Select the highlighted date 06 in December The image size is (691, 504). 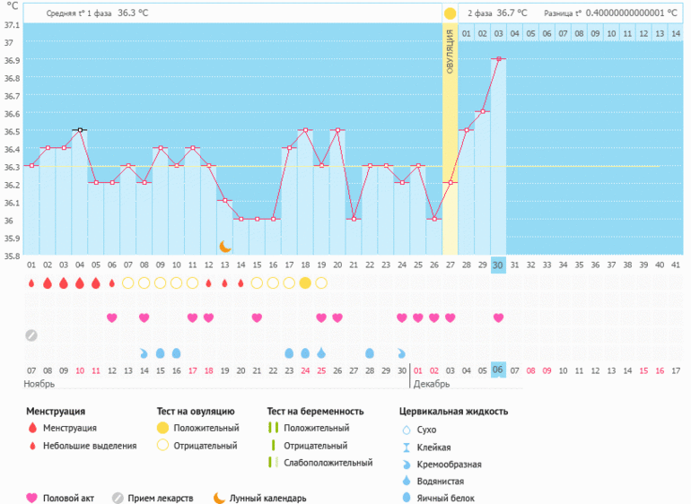pyautogui.click(x=498, y=370)
